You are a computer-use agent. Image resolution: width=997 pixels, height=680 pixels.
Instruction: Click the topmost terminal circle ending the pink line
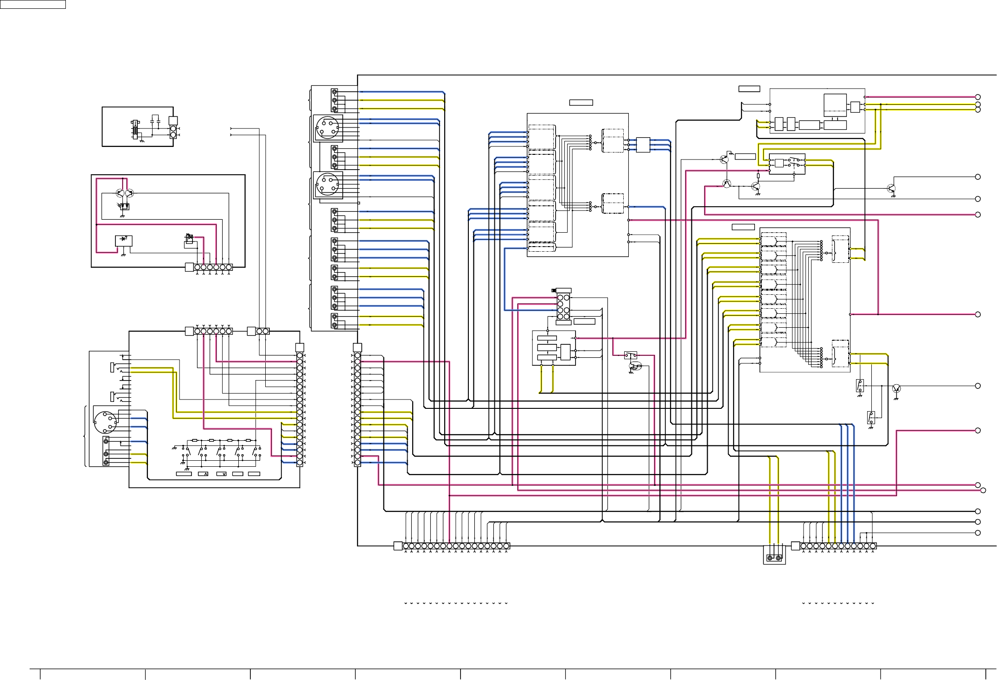(x=978, y=97)
